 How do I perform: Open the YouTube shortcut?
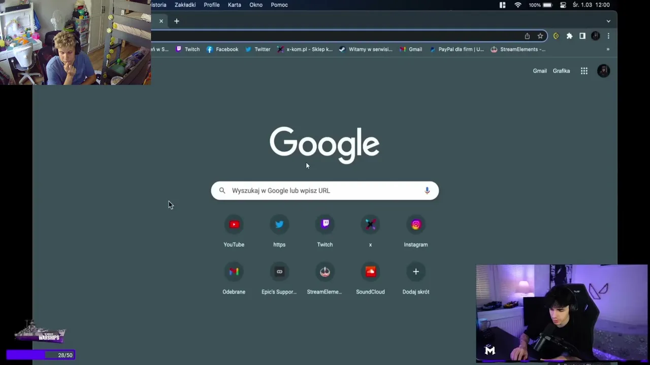(x=234, y=232)
